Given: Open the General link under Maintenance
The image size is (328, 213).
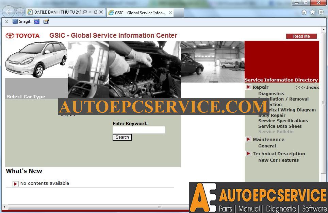Looking at the screenshot, I should [267, 146].
